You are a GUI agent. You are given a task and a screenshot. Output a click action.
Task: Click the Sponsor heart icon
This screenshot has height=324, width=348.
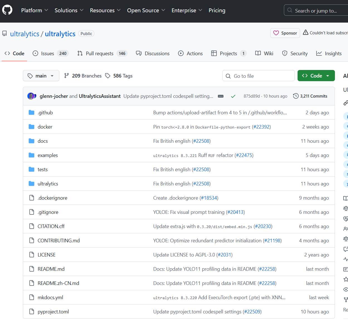[x=276, y=33]
